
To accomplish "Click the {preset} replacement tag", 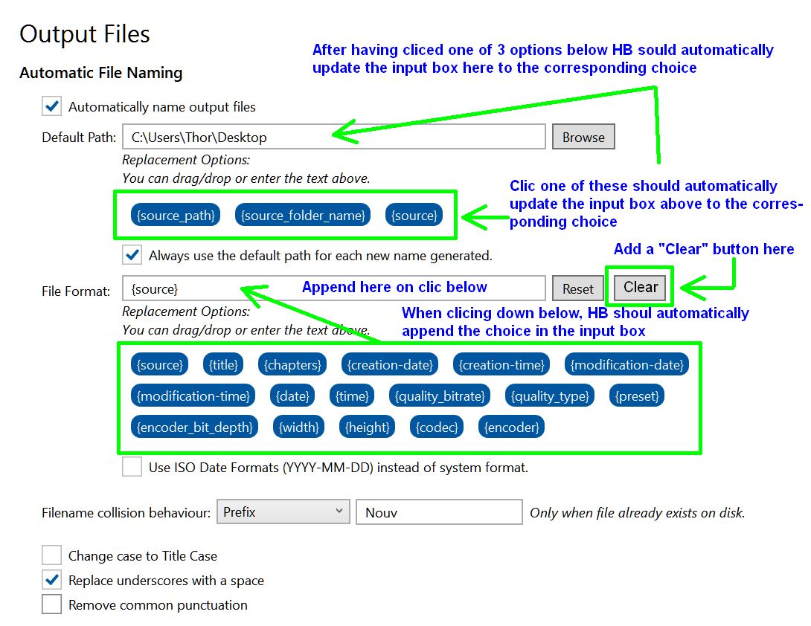I will [x=637, y=396].
